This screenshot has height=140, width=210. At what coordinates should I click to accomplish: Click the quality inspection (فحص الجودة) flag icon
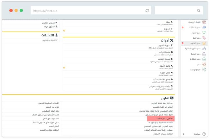coord(172,73)
